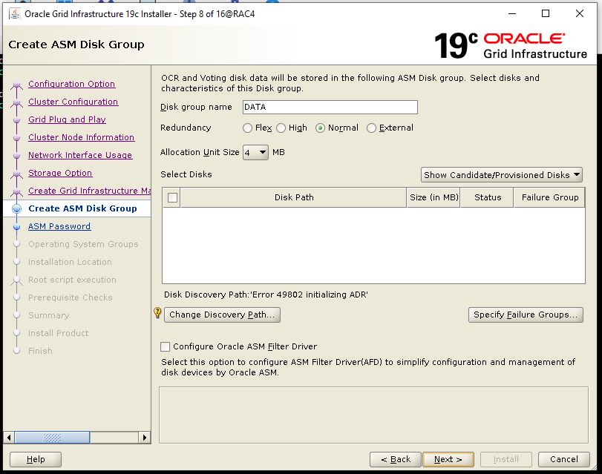Viewport: 602px width, 474px height.
Task: Sort by Status column header
Action: (x=487, y=197)
